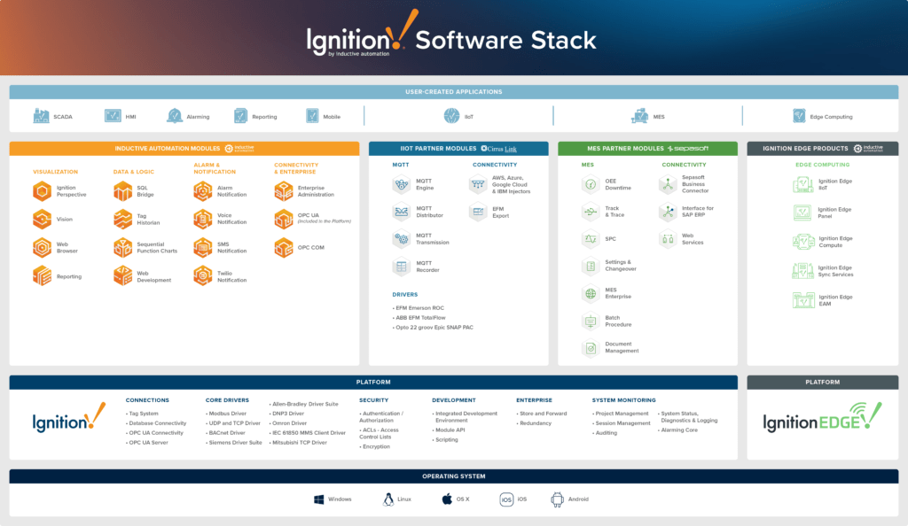Select the MQTT Transmission gears icon
908x526 pixels.
coord(402,239)
